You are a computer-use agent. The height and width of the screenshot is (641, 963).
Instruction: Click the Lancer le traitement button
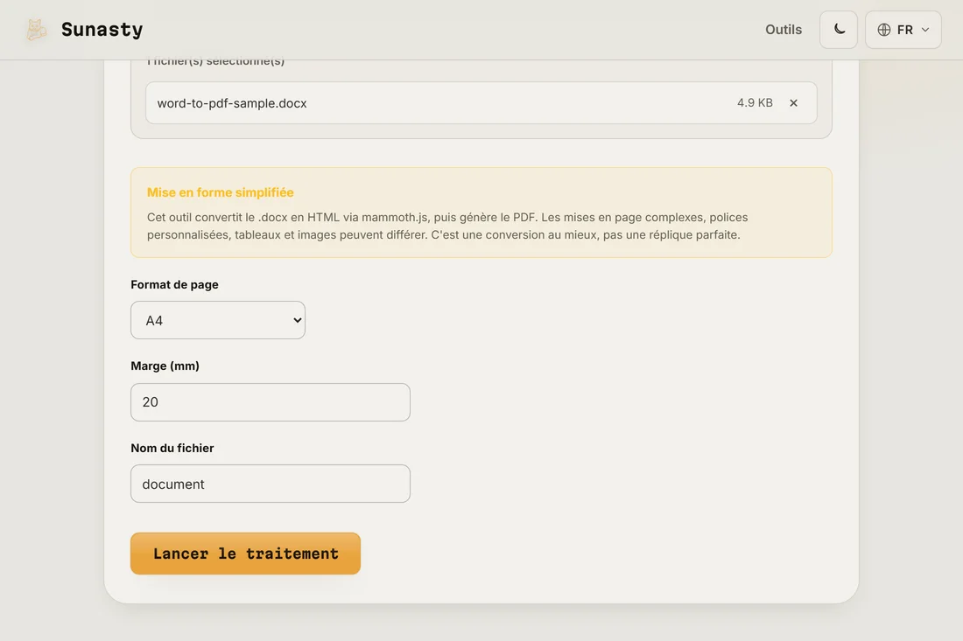point(245,554)
